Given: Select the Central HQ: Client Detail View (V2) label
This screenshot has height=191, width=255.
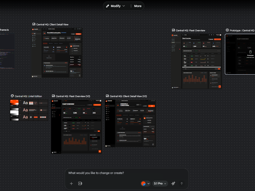Looking at the screenshot, I should (x=128, y=96).
